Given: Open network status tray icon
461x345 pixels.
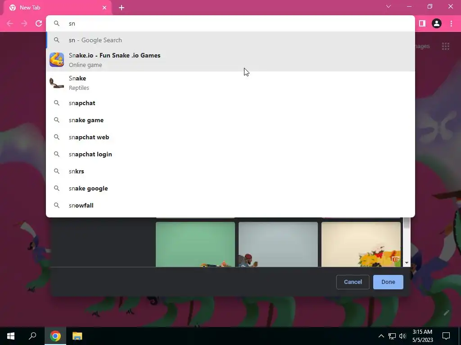Looking at the screenshot, I should tap(392, 336).
